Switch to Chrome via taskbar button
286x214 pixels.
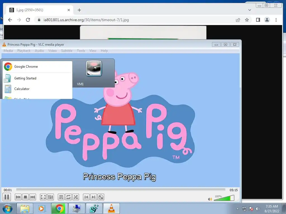tap(59, 208)
